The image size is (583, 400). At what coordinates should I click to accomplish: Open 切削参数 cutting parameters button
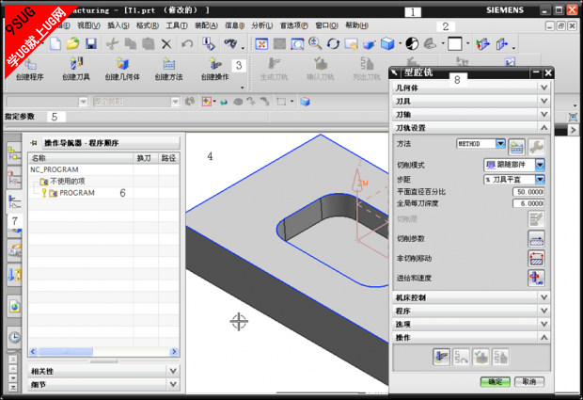coord(537,239)
